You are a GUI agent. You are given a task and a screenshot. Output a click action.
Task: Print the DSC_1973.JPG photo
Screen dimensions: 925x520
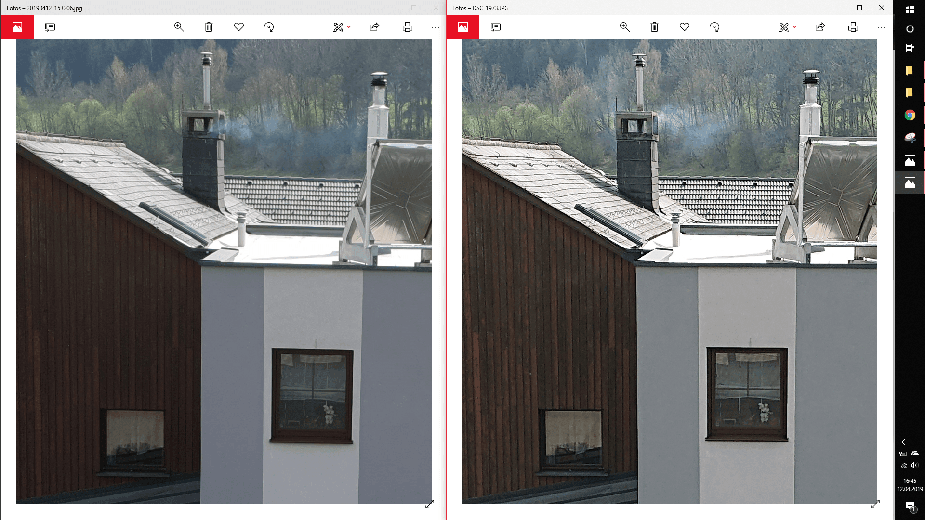click(x=853, y=27)
